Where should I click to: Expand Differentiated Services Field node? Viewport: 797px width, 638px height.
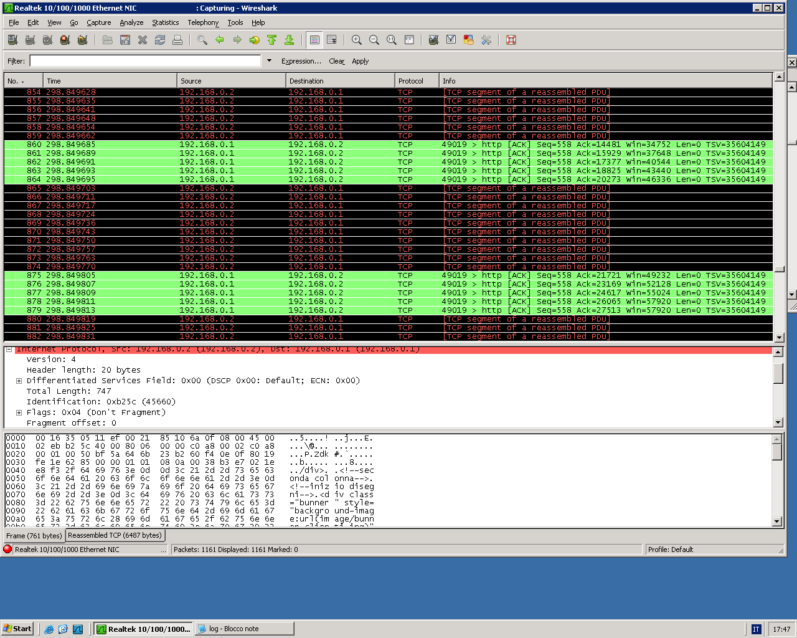coord(19,381)
